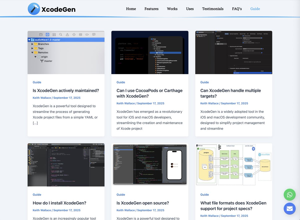The image size is (300, 220).
Task: Click Keith Wallace on multiple targets card
Action: (209, 103)
